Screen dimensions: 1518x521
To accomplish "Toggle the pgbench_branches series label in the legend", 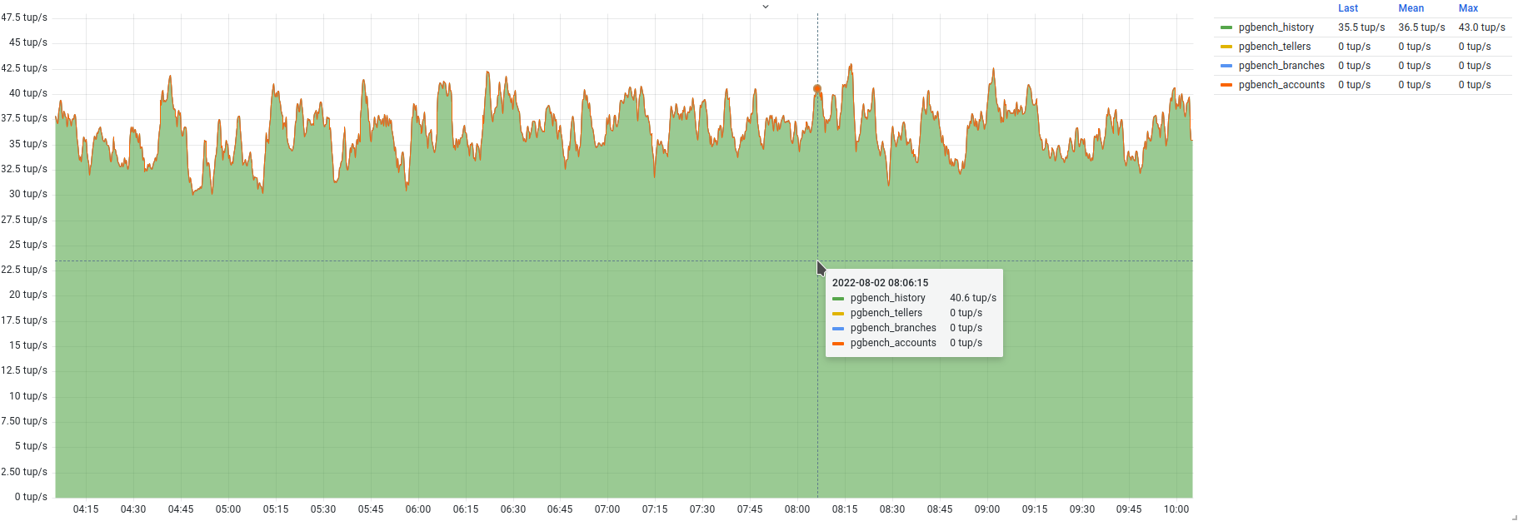I will 1281,66.
